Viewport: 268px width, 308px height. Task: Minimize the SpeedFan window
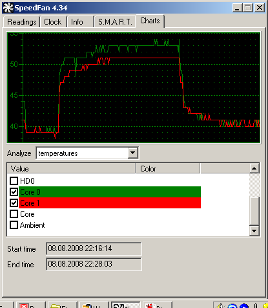pos(238,8)
